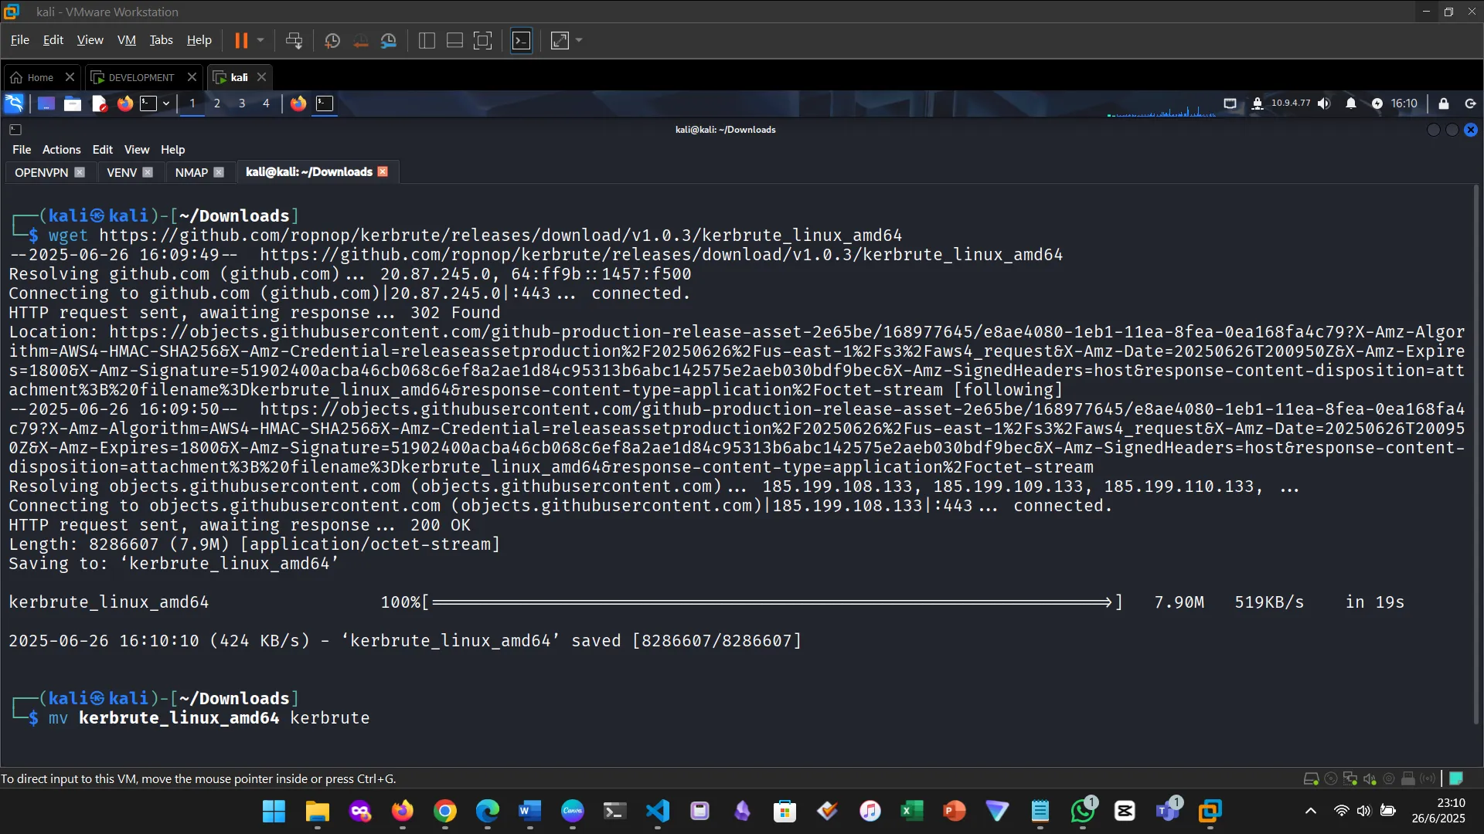Open the terminal profile chevron in the panel
1484x834 pixels.
tap(165, 103)
